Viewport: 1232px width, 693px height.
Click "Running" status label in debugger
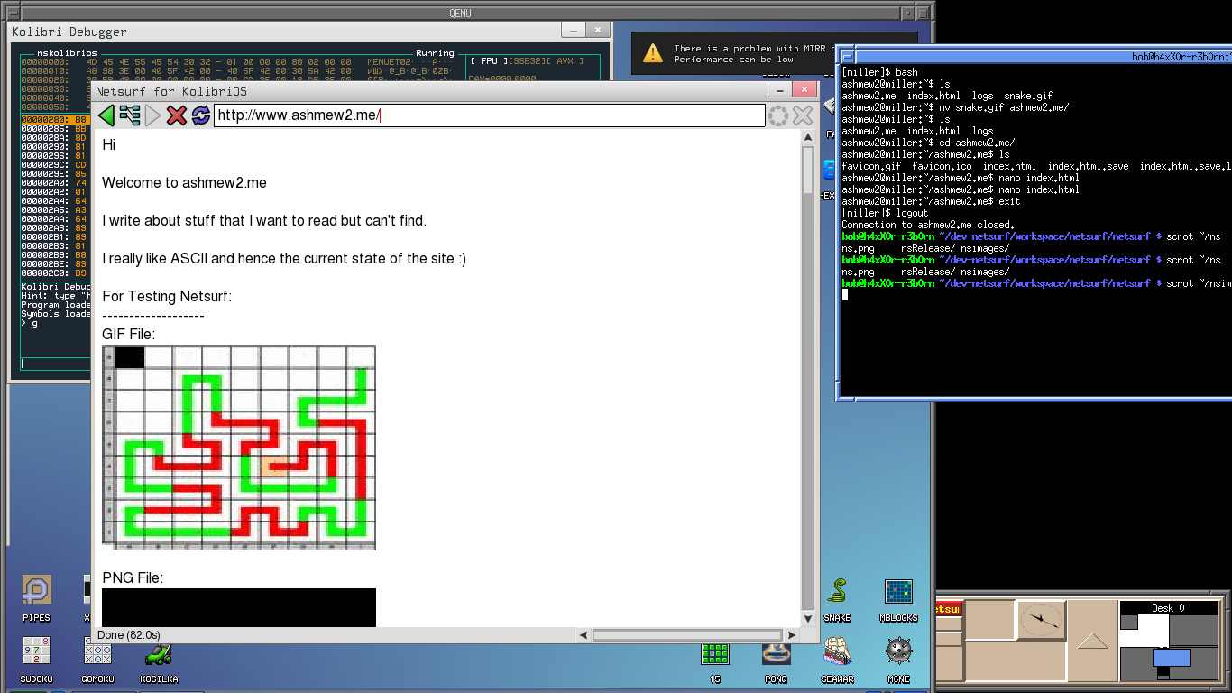pyautogui.click(x=435, y=53)
